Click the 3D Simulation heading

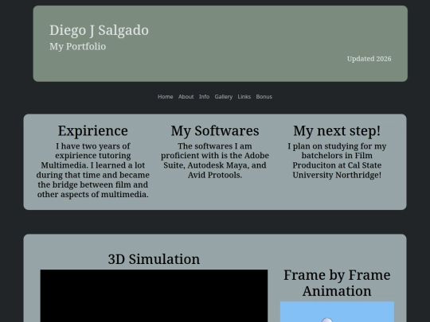(154, 259)
